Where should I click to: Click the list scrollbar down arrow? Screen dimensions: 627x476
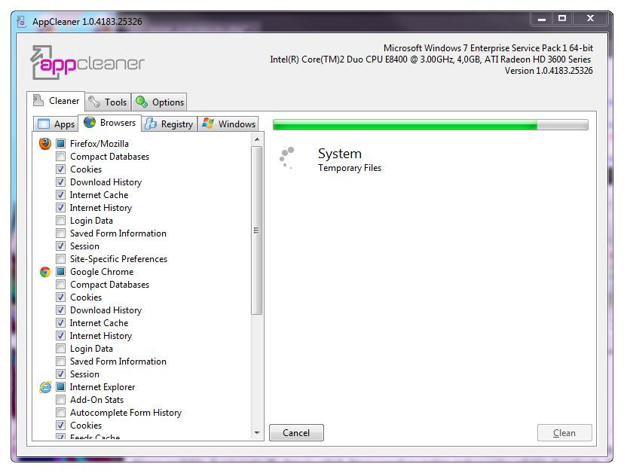tap(257, 433)
